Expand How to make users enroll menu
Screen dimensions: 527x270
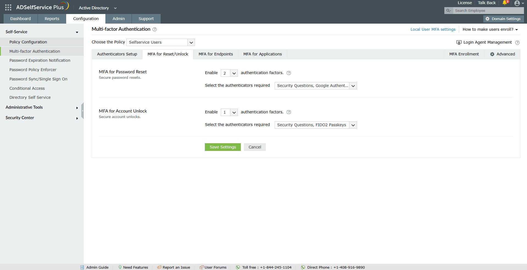[490, 29]
